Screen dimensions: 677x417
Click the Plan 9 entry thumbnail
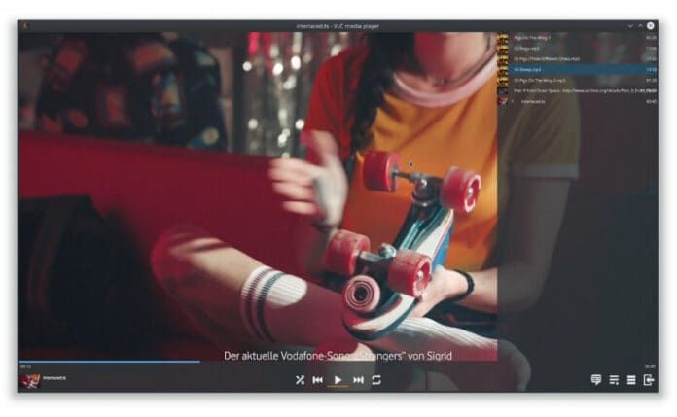[503, 91]
